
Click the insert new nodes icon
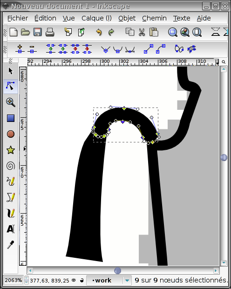coord(20,49)
